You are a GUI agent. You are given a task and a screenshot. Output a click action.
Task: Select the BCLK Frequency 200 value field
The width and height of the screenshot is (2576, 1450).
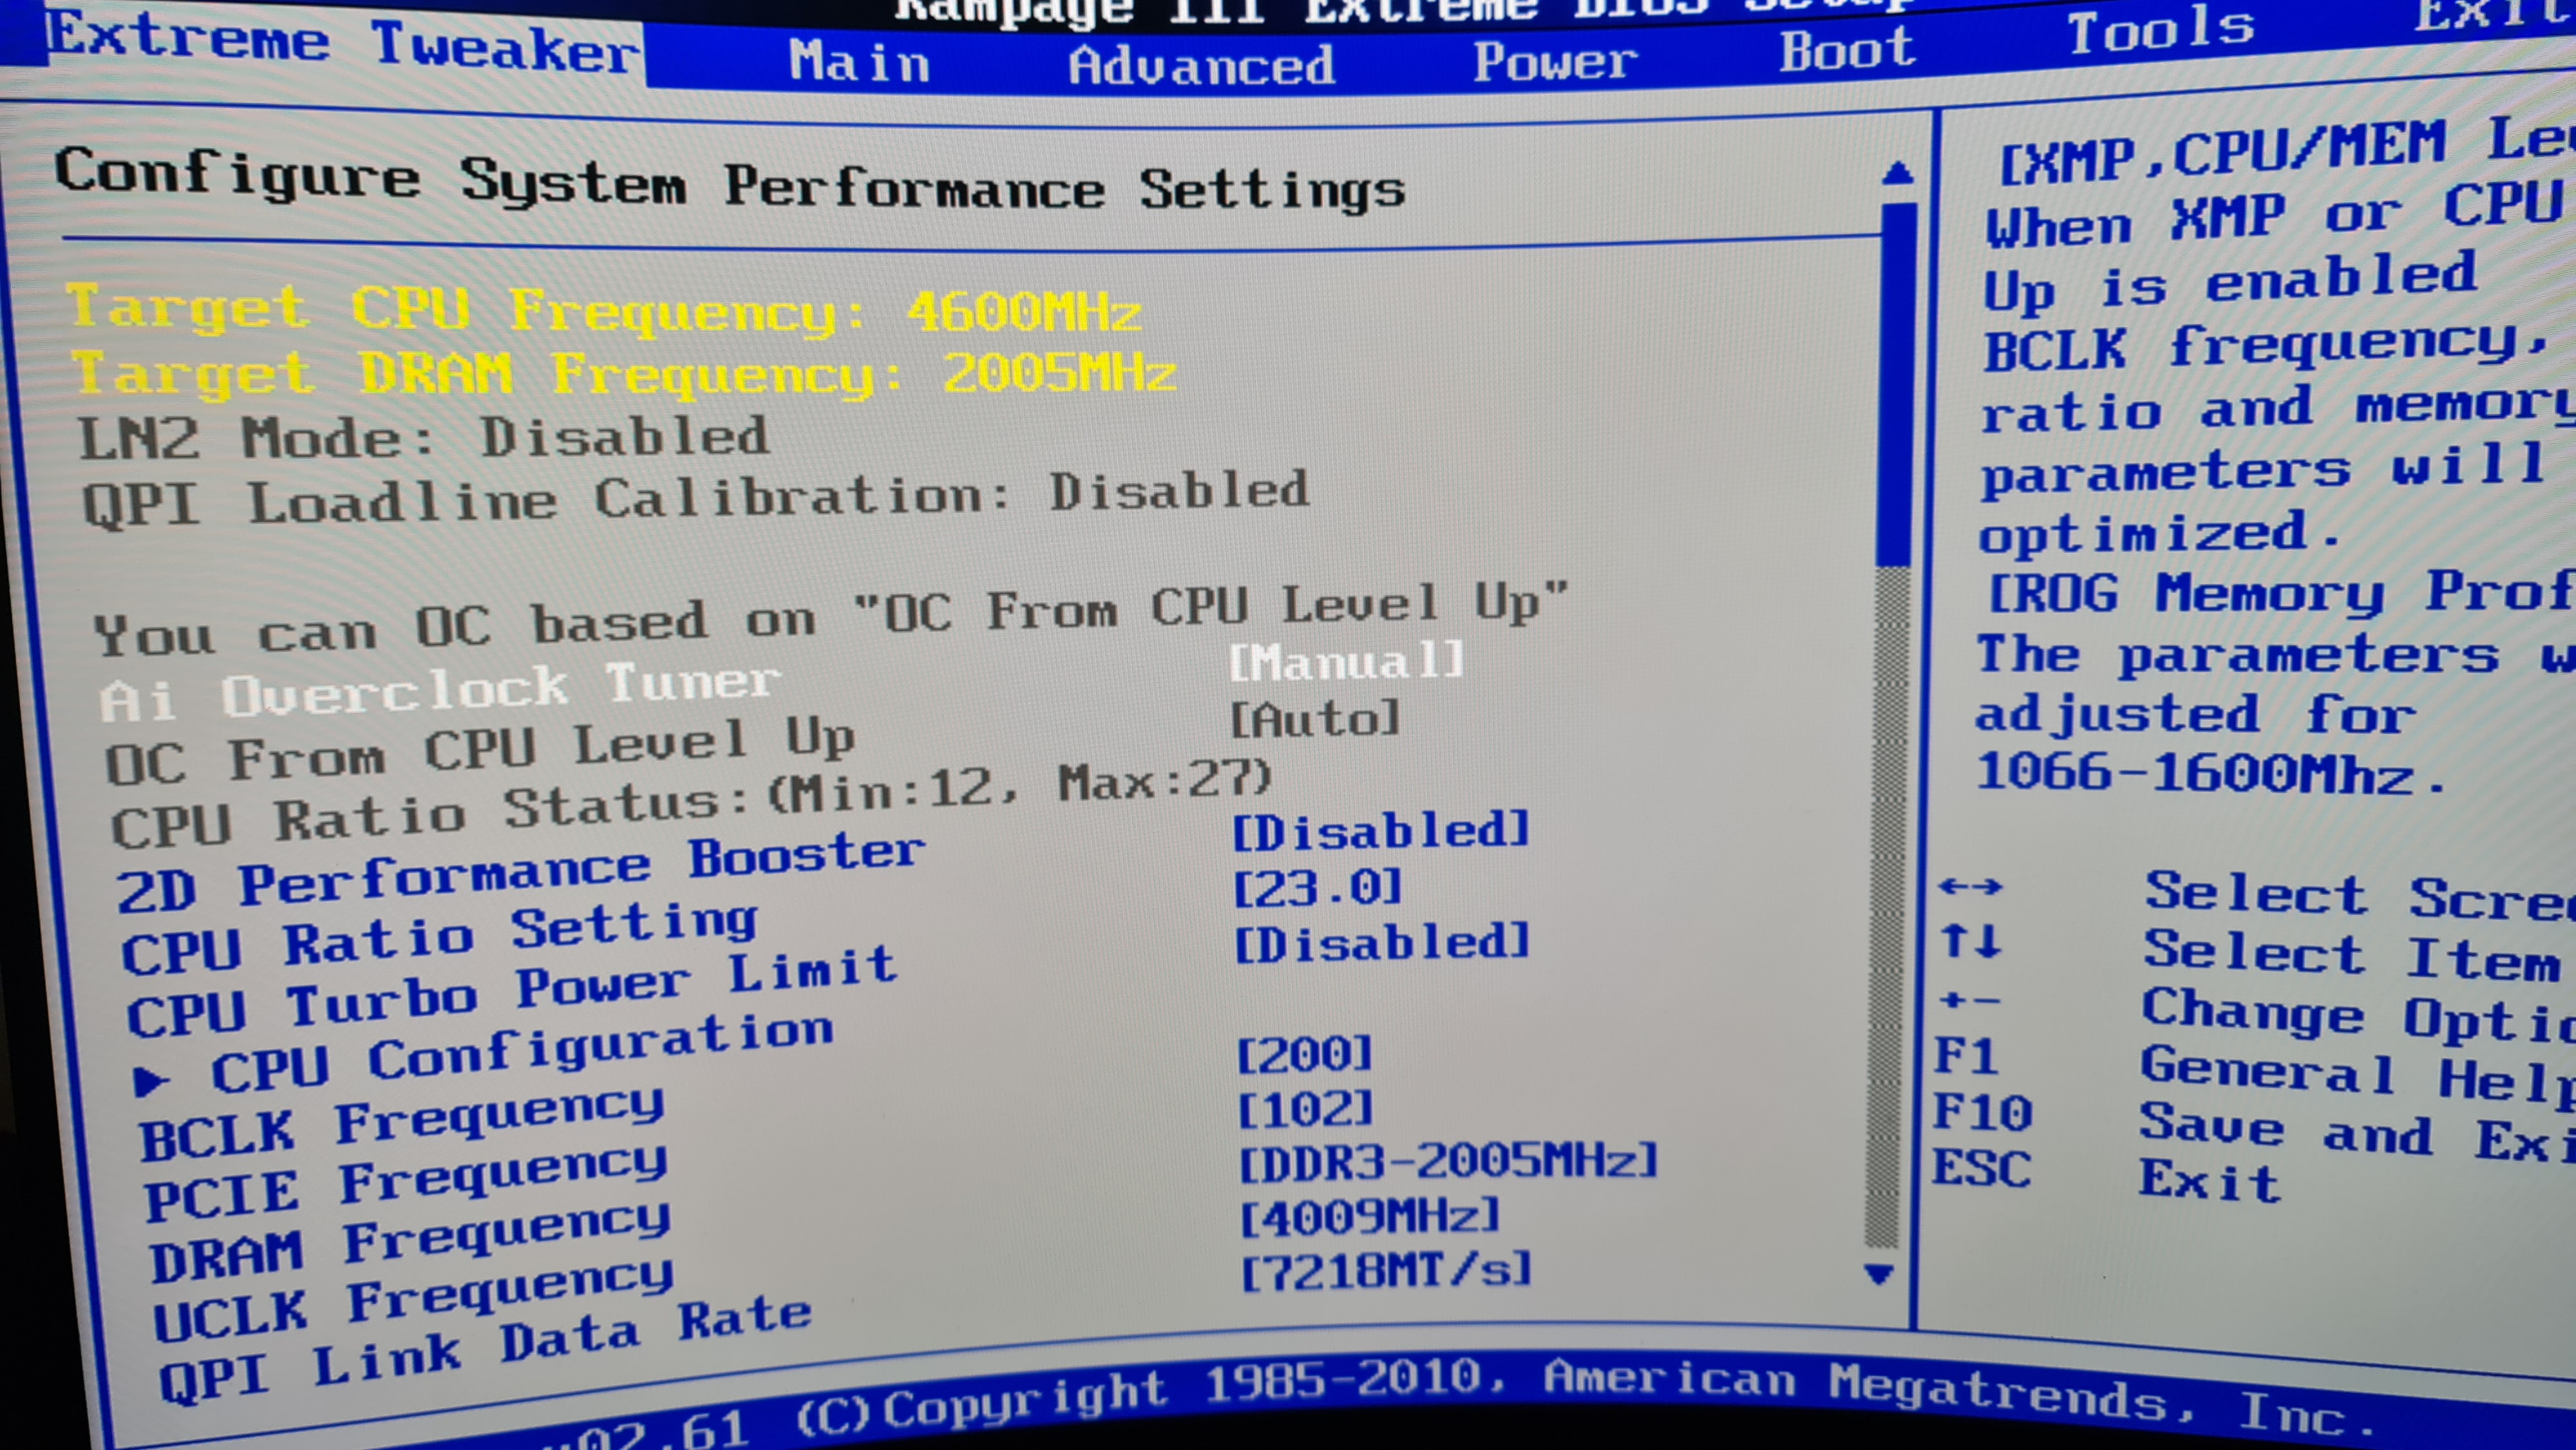1304,1054
